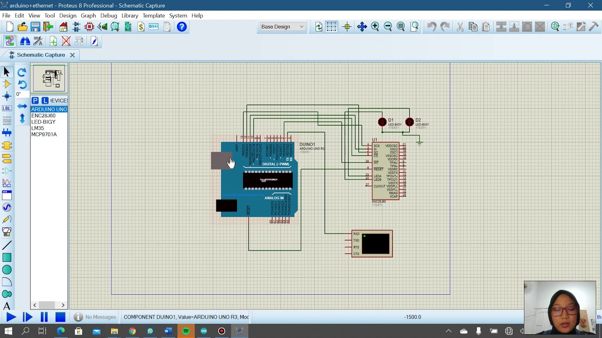Click rotate clockwise icon
This screenshot has width=602, height=338.
click(22, 72)
